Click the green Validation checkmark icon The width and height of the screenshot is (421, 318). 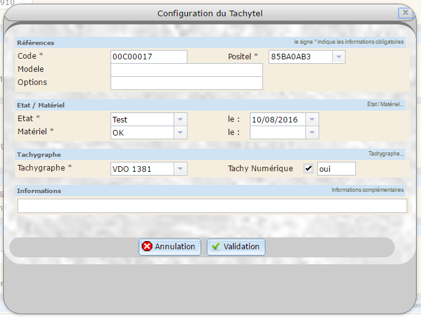[x=215, y=247]
